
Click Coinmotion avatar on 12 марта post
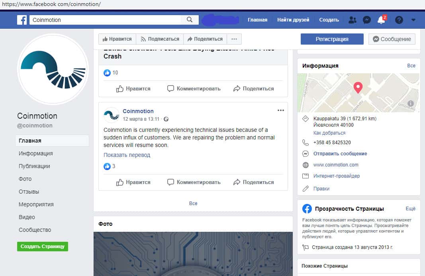[112, 115]
